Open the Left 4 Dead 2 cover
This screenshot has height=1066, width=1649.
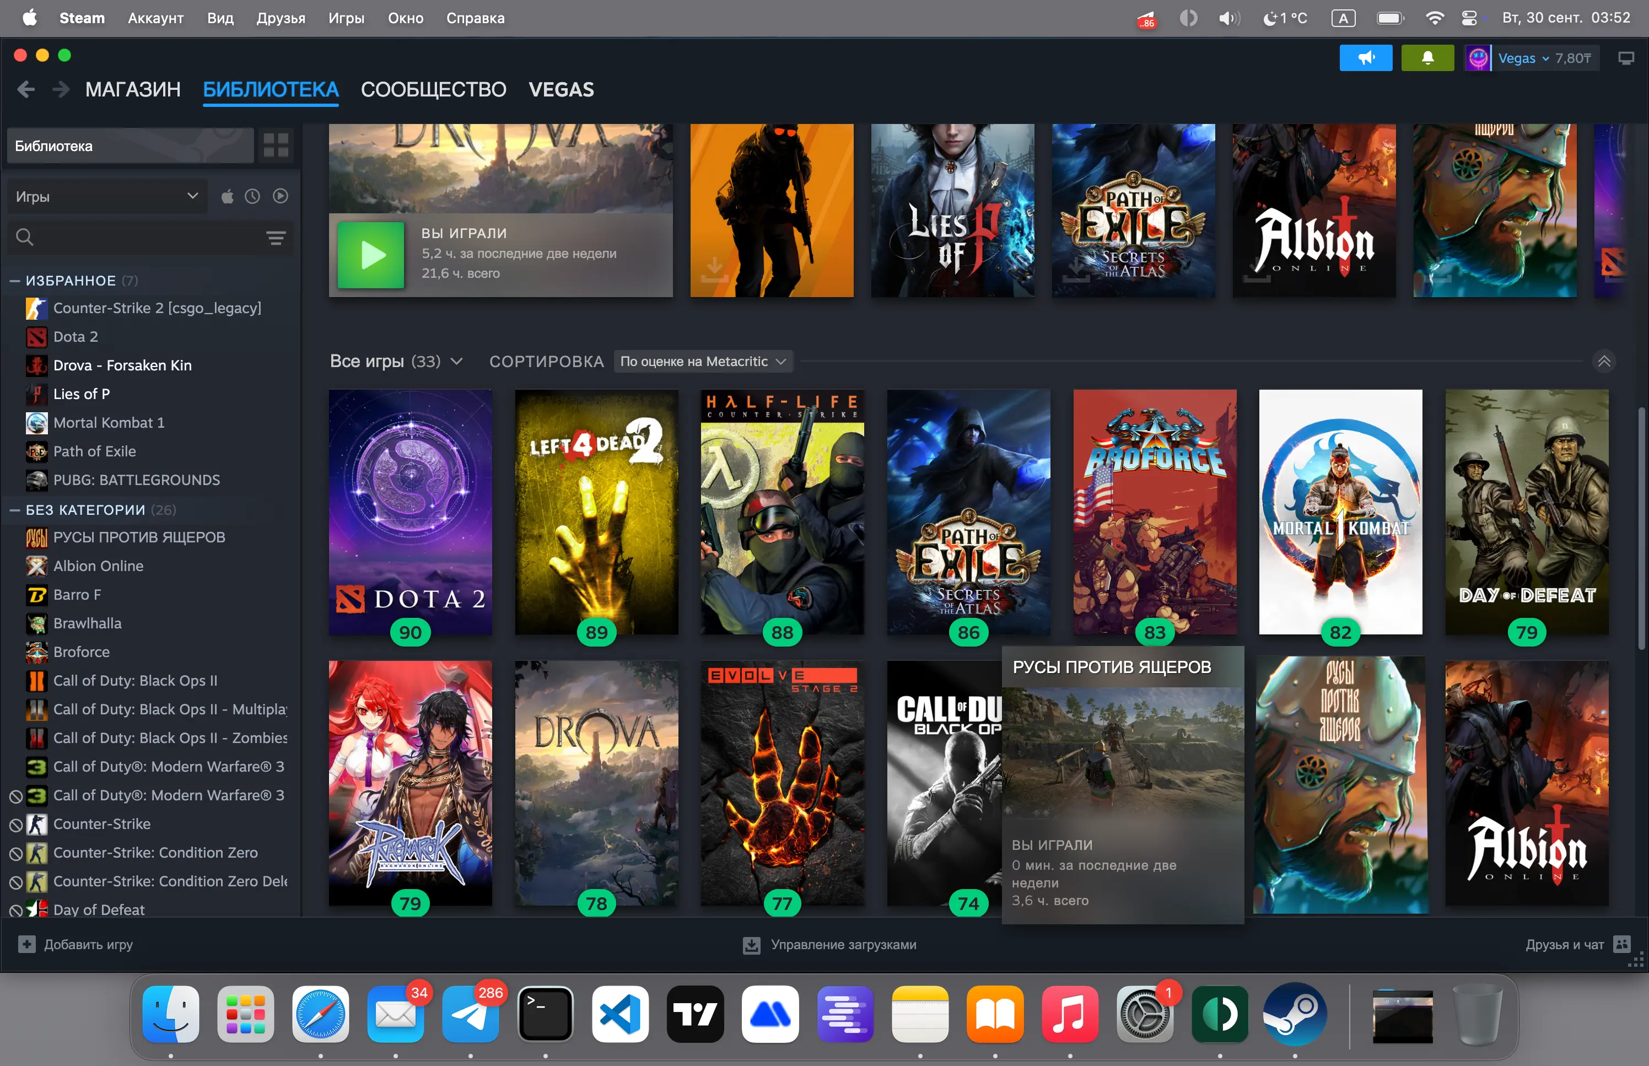596,512
